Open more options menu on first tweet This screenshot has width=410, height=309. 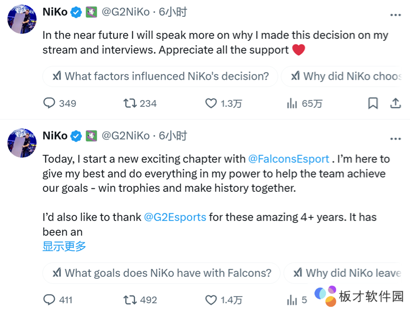coord(395,14)
